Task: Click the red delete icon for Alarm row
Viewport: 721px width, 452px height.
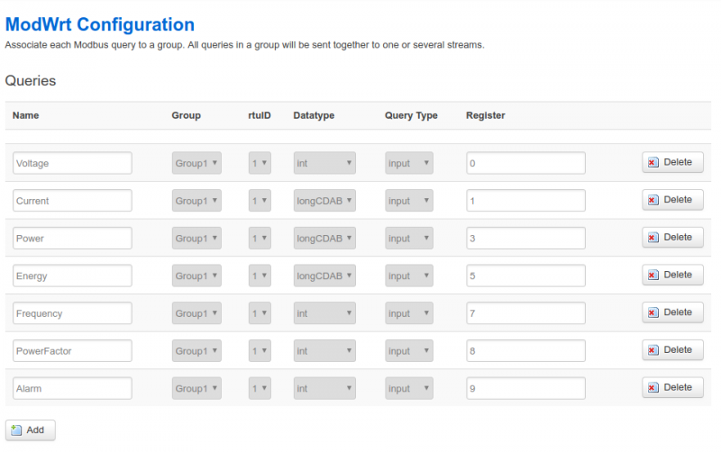Action: [653, 388]
